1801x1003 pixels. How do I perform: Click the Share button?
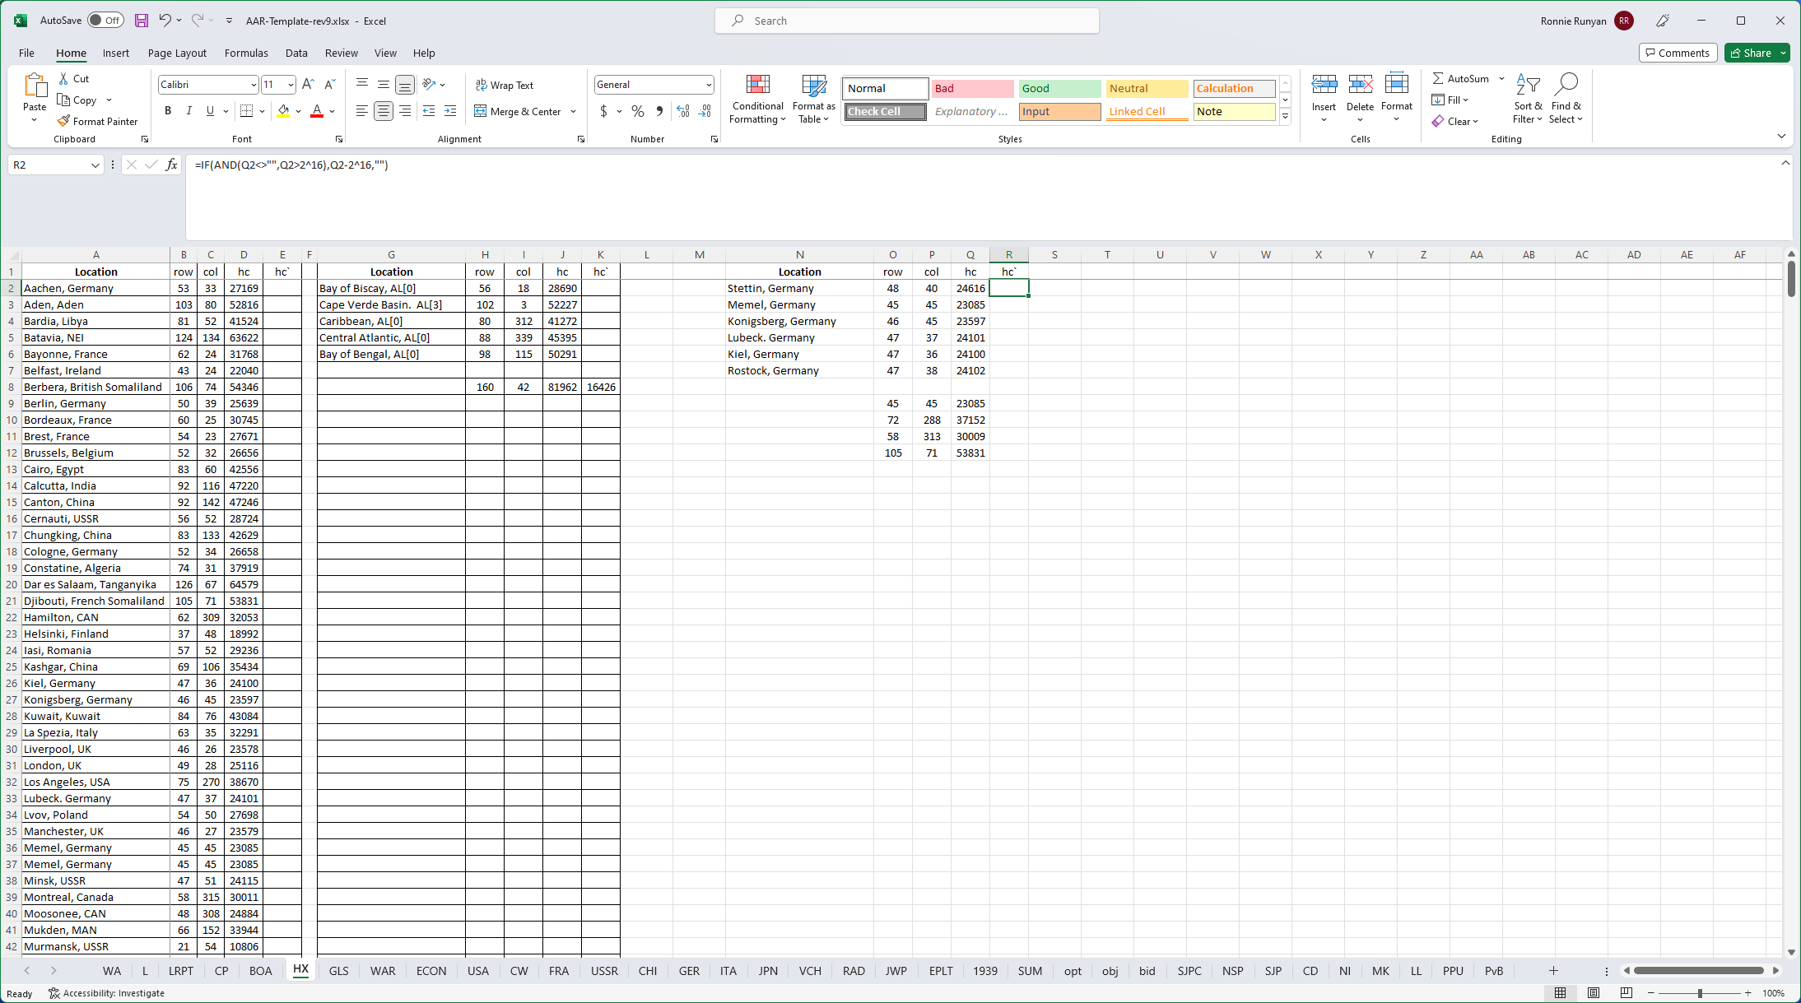click(x=1750, y=53)
